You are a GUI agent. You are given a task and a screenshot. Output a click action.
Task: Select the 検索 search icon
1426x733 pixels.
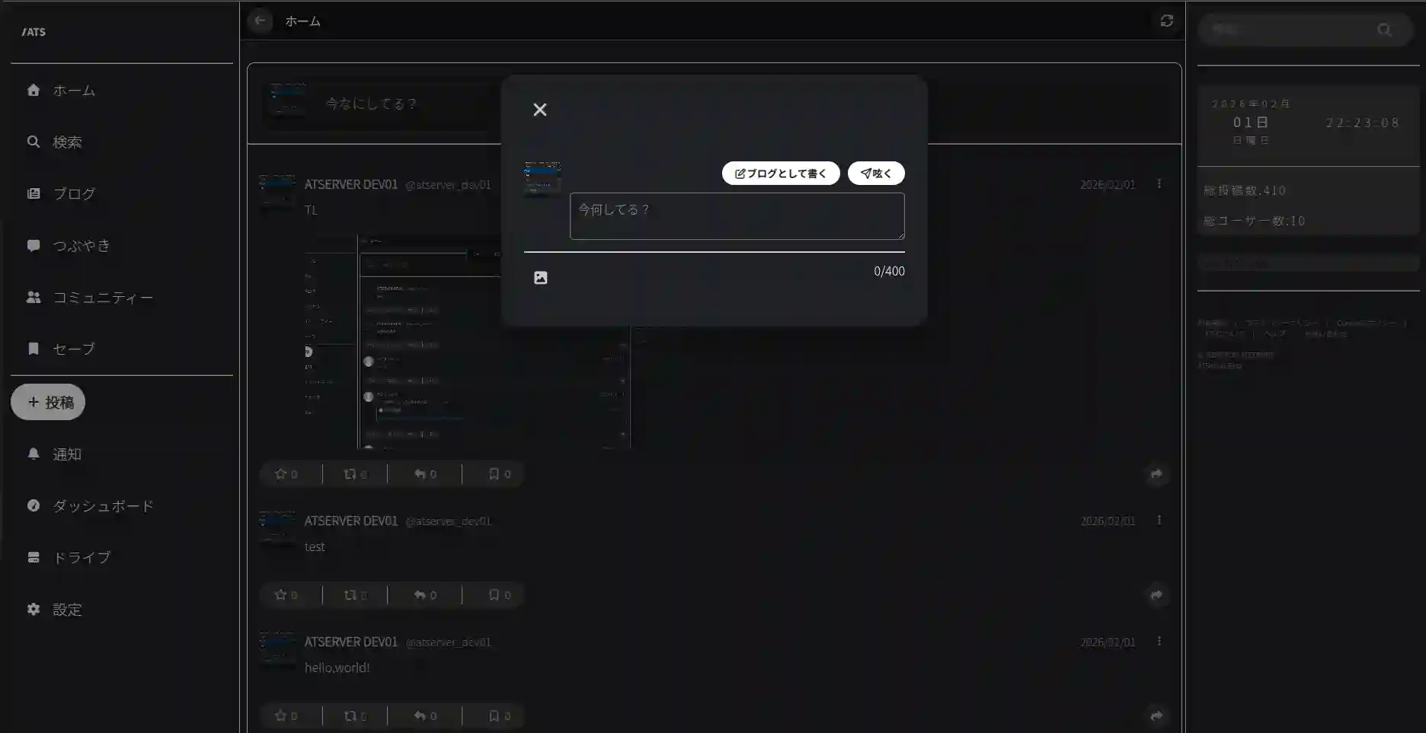click(34, 142)
